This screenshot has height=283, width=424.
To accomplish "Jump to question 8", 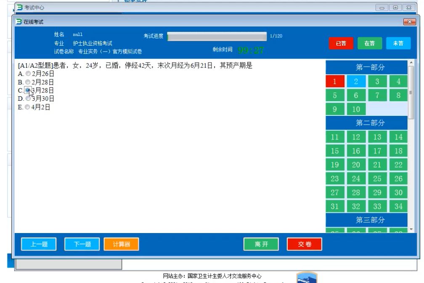I will pyautogui.click(x=398, y=95).
